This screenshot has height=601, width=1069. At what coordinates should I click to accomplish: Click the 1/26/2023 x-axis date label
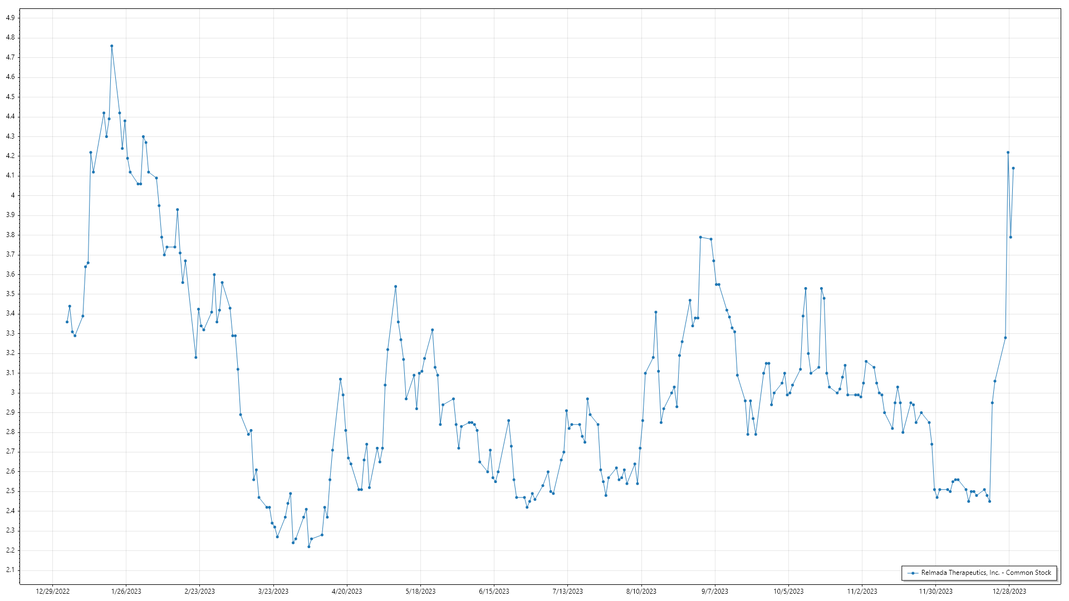pyautogui.click(x=126, y=591)
